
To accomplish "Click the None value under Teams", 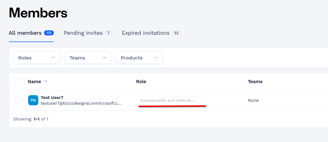I will click(253, 101).
